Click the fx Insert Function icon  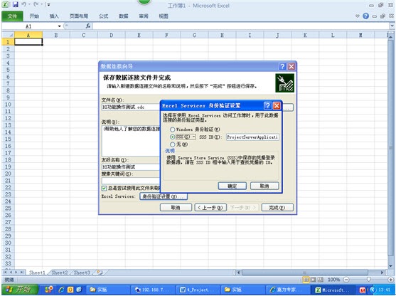tap(88, 26)
